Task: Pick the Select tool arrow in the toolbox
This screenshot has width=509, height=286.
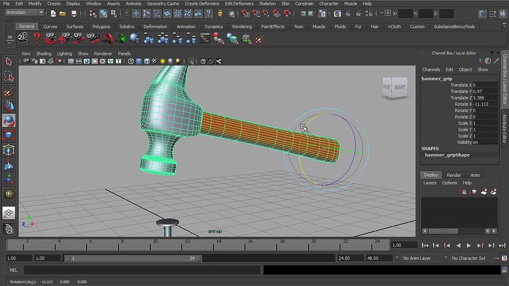Action: (x=9, y=62)
